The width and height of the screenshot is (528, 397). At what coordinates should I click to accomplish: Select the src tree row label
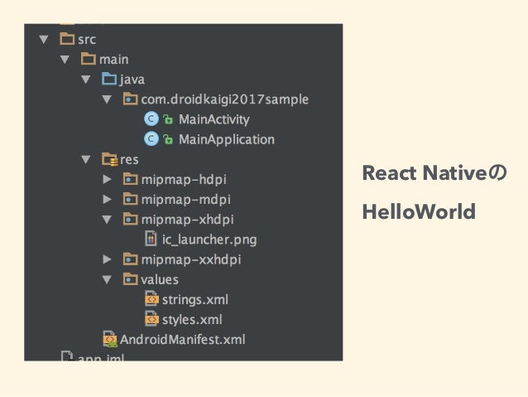point(87,40)
